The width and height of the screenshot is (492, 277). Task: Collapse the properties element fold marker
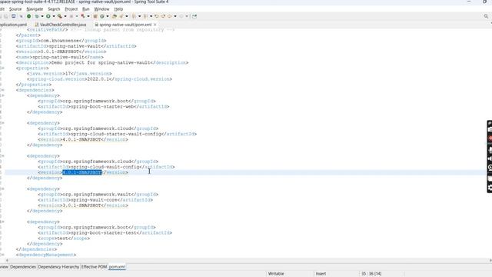pyautogui.click(x=2, y=68)
